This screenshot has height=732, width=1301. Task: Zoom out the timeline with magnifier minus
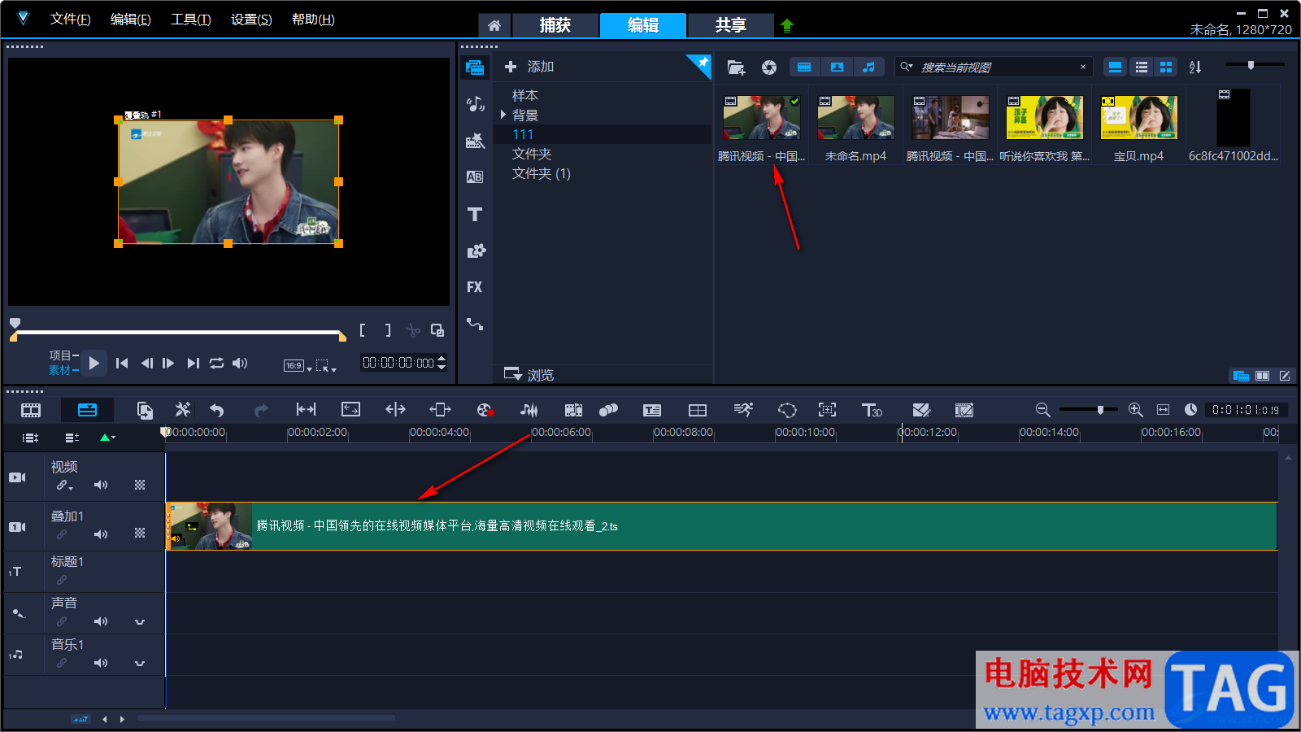pos(1042,410)
